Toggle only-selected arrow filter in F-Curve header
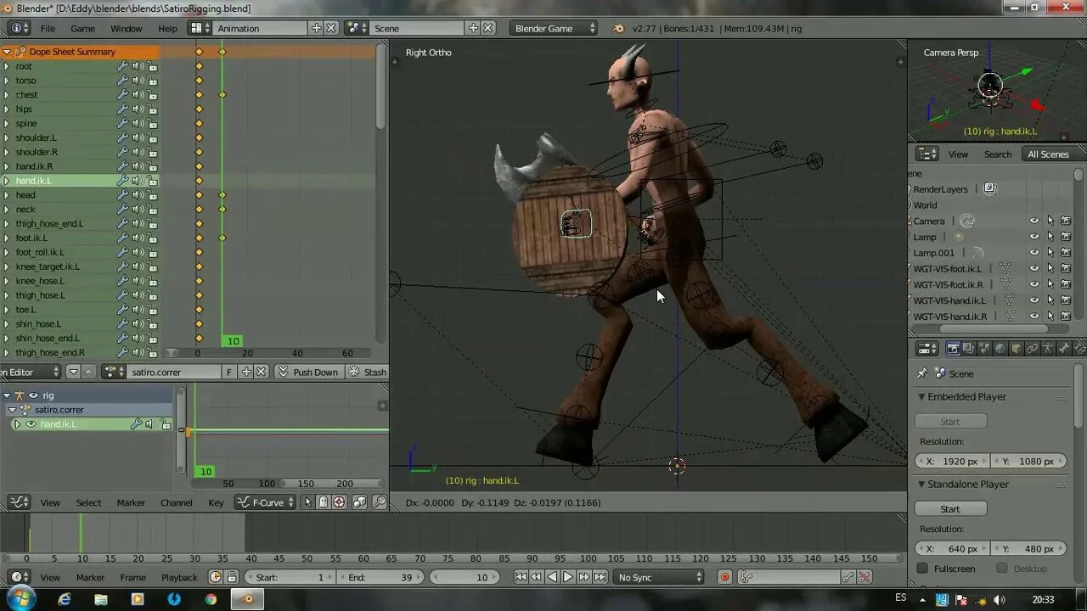Screen dimensions: 1087x611 (308, 502)
